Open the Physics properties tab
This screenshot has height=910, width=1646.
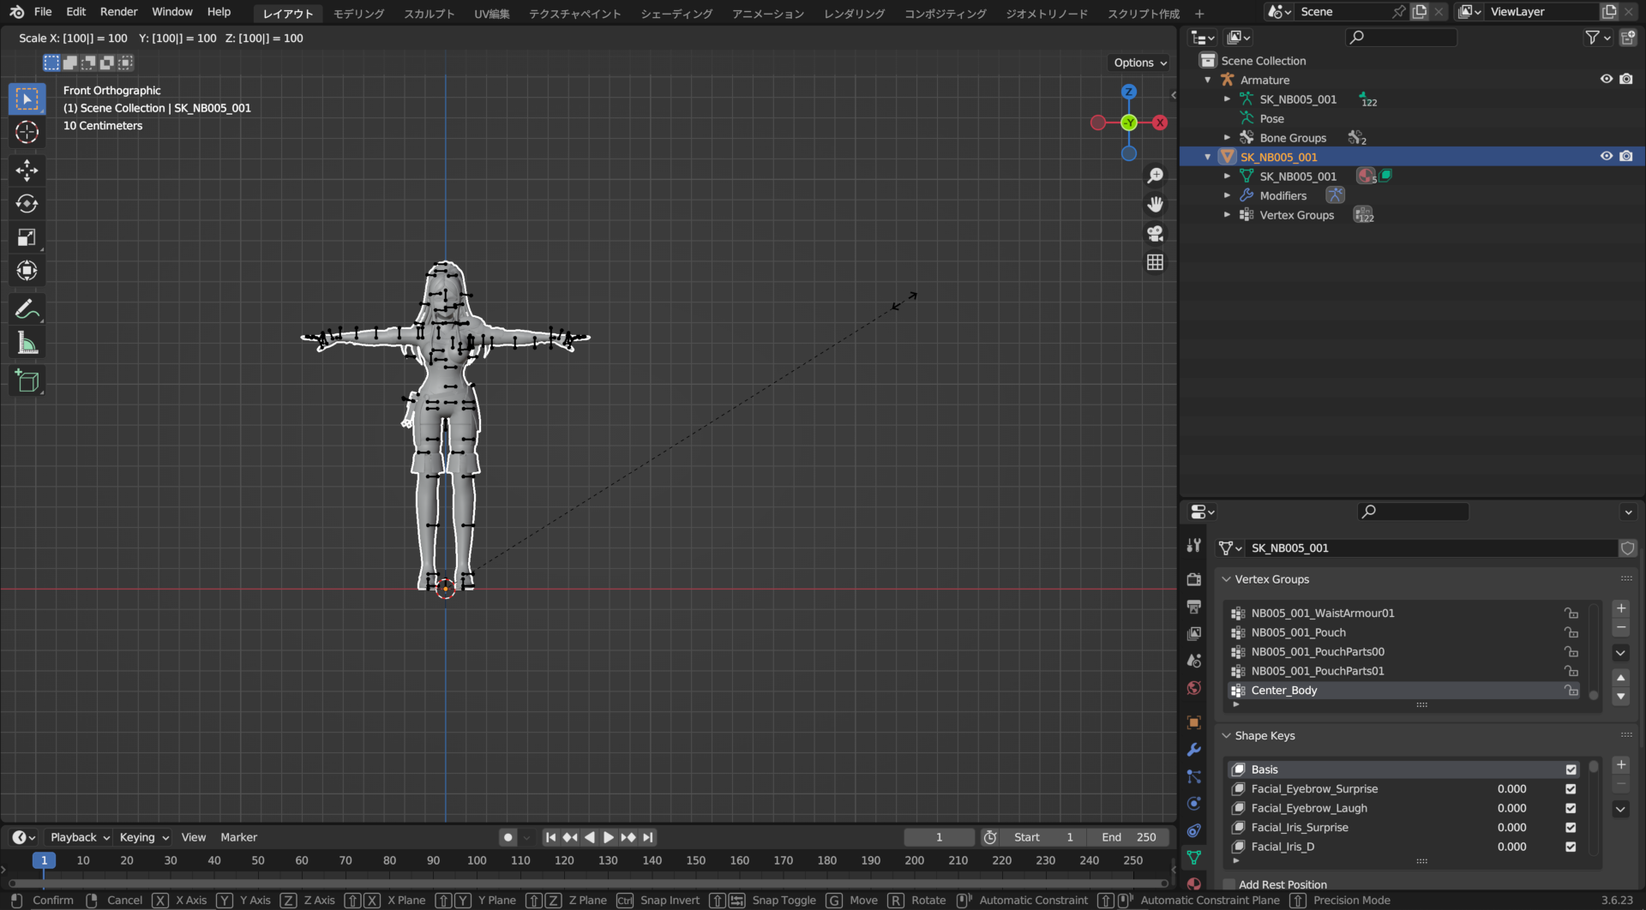1193,804
